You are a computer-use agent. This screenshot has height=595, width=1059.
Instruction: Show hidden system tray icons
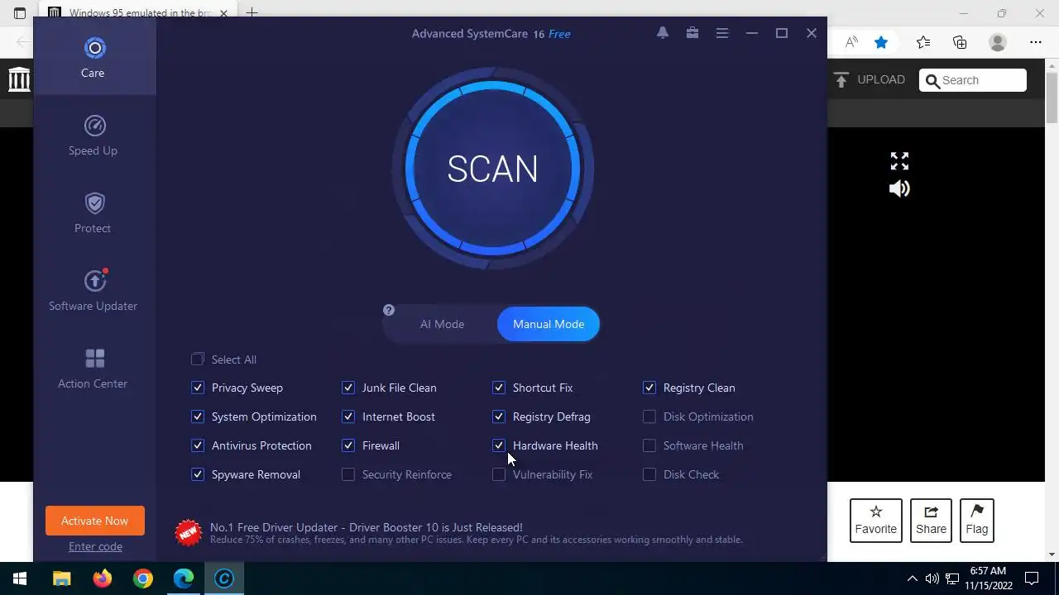pos(913,578)
